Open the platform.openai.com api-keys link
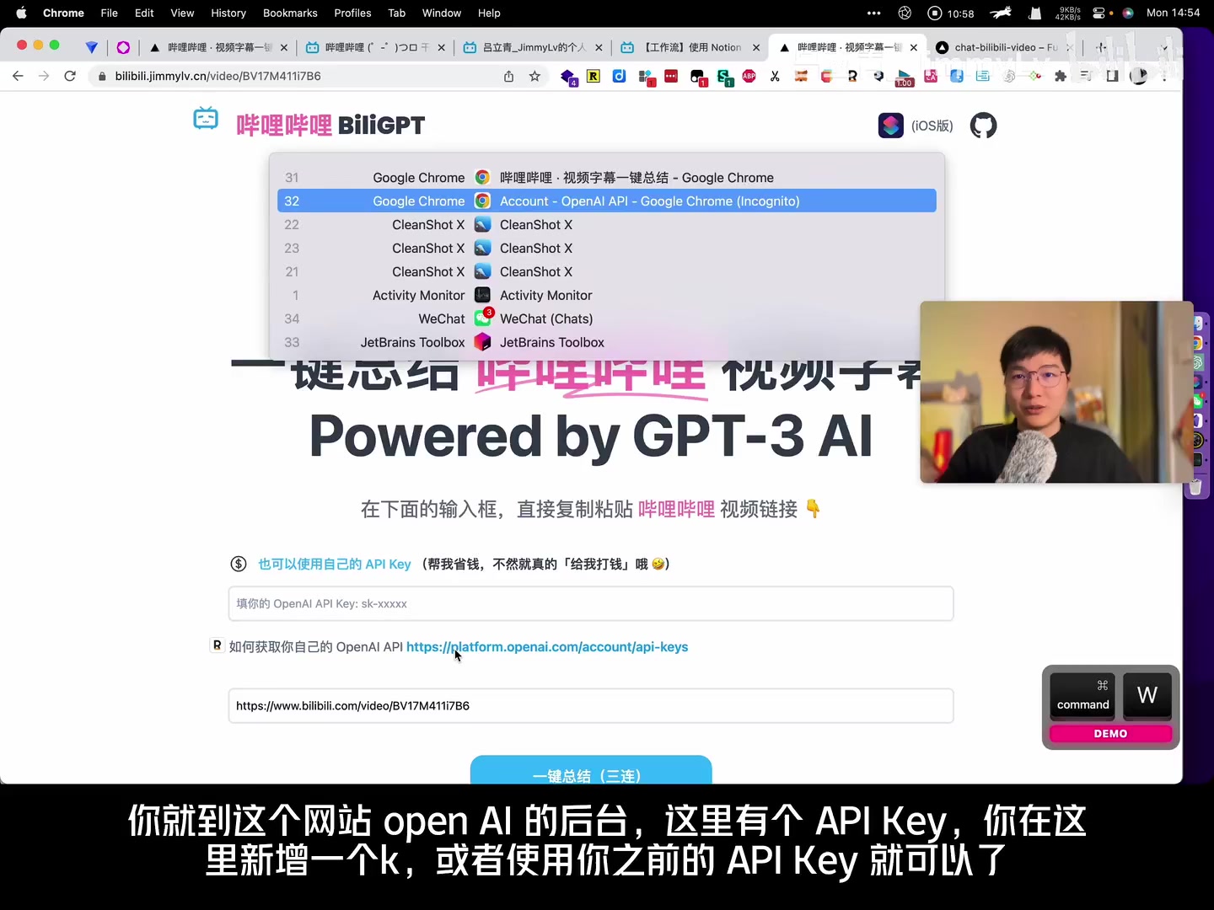The width and height of the screenshot is (1214, 910). (x=547, y=647)
